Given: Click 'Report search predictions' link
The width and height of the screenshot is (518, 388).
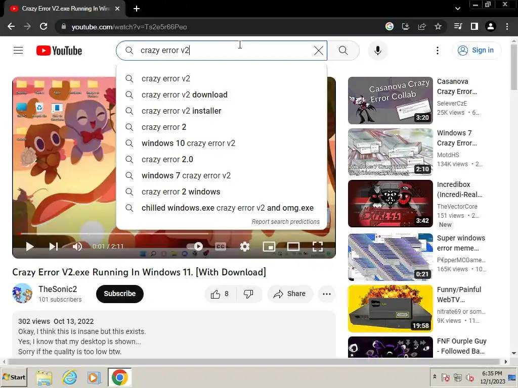Looking at the screenshot, I should (285, 222).
